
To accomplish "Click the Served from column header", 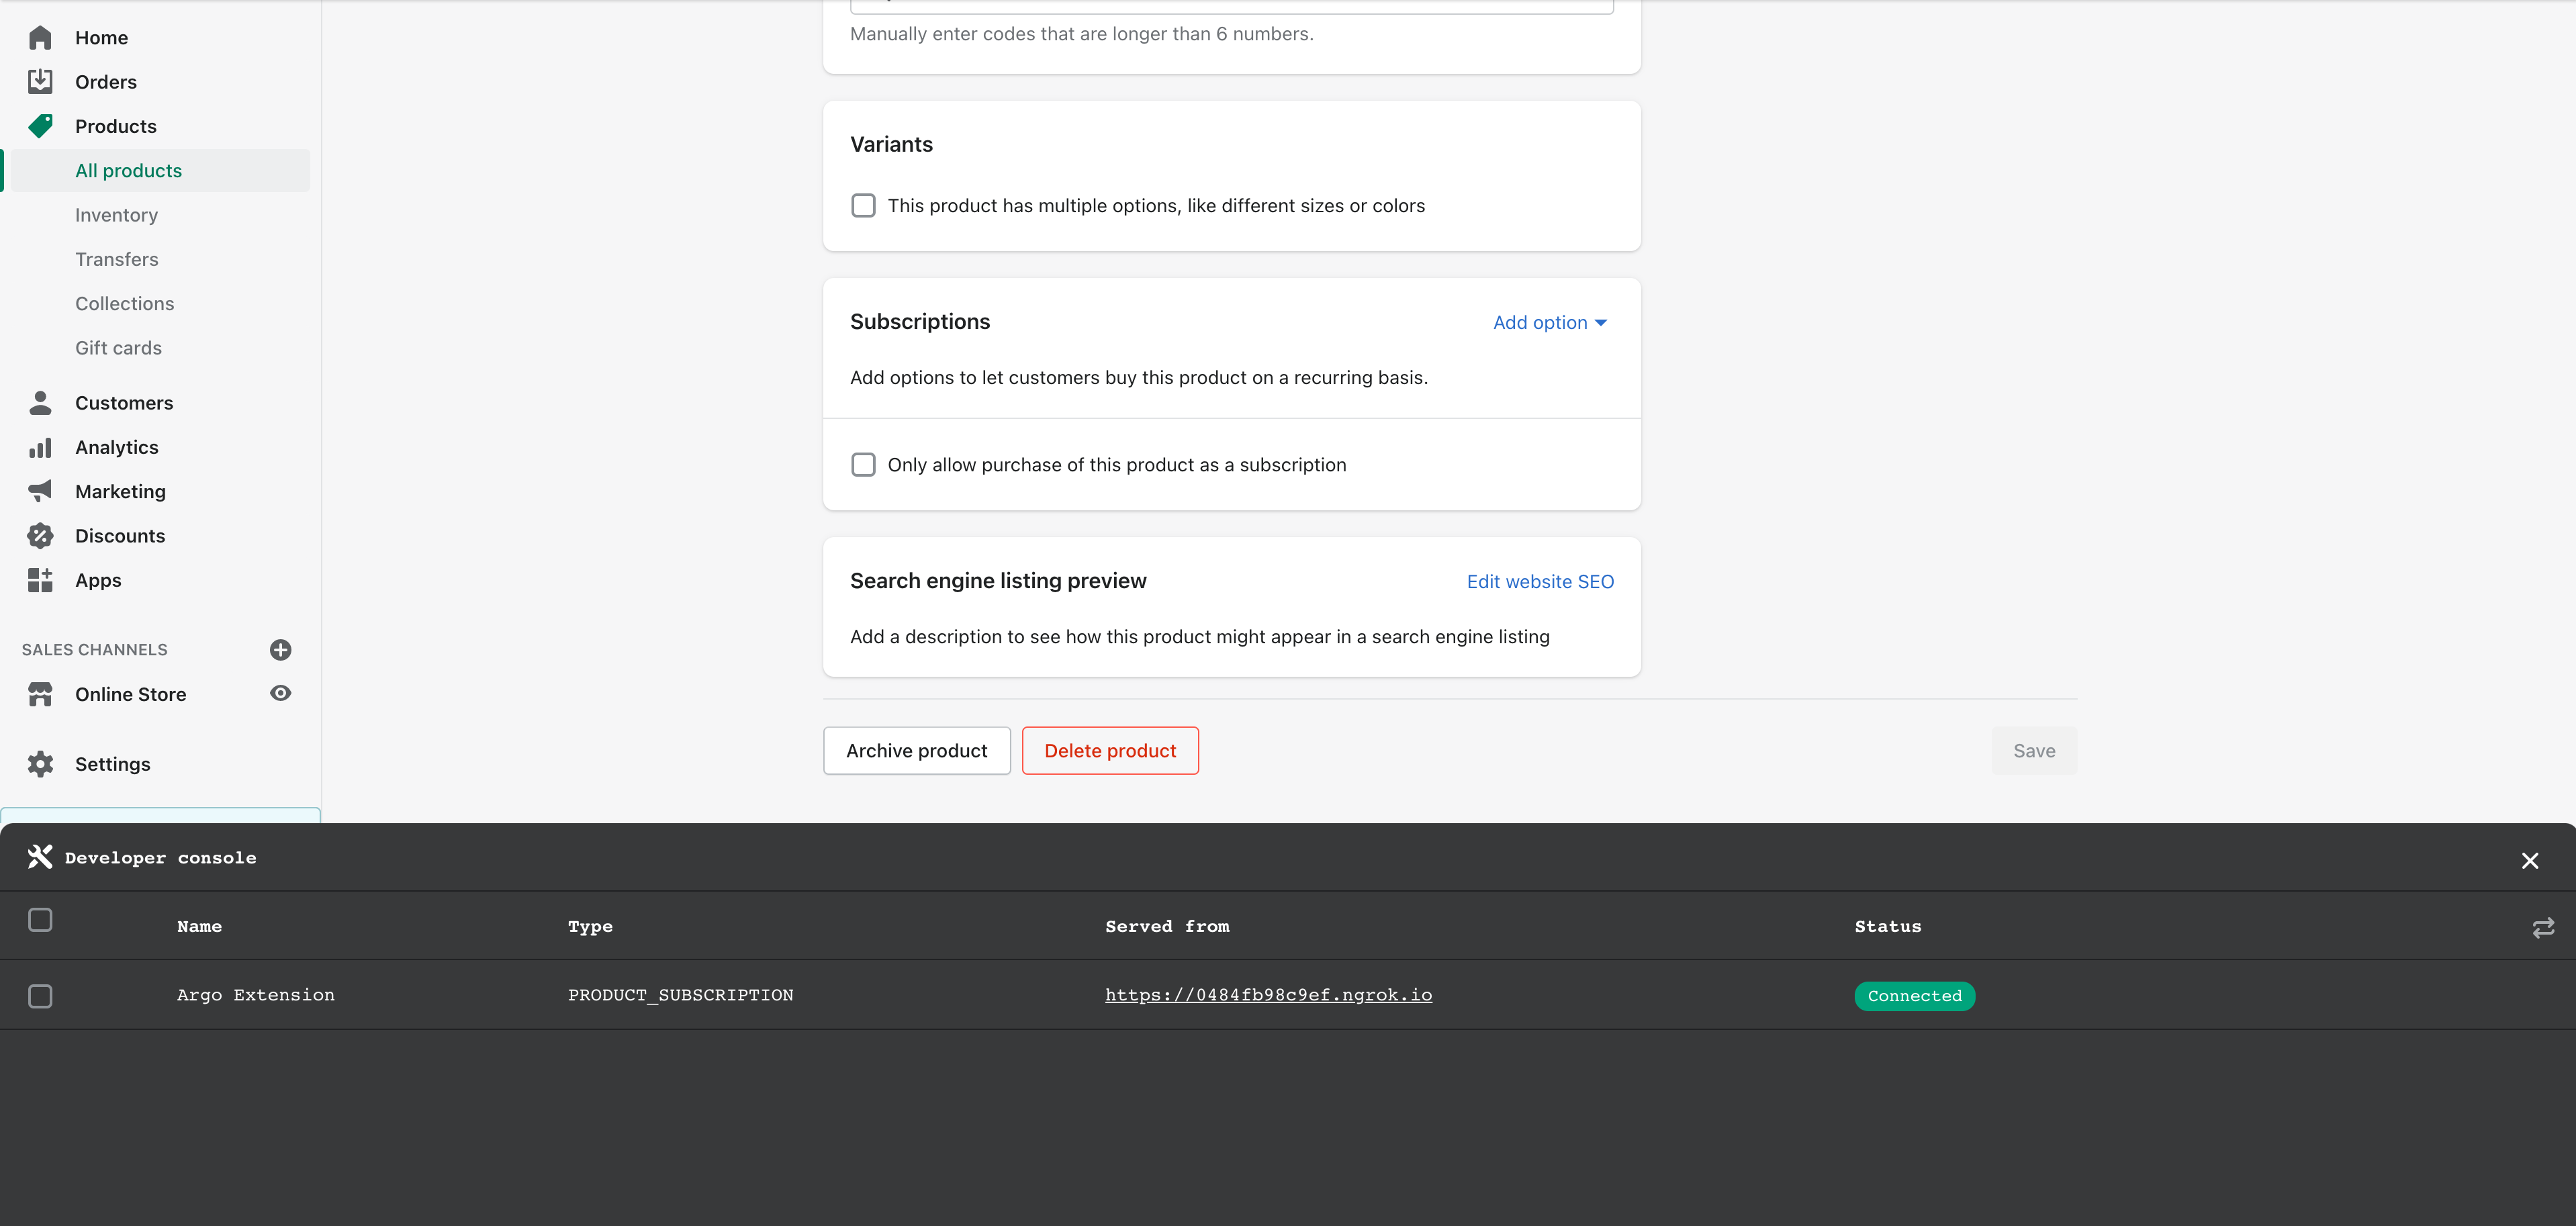I will tap(1167, 927).
